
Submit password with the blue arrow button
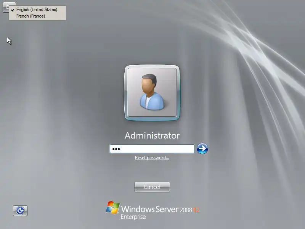pos(202,148)
